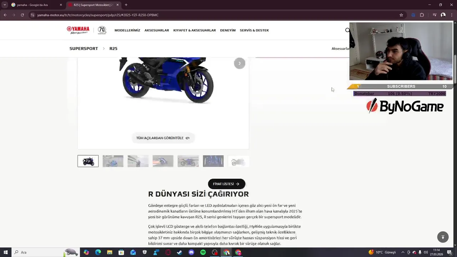The image size is (457, 257).
Task: Open Copilot from the taskbar
Action: tap(86, 252)
